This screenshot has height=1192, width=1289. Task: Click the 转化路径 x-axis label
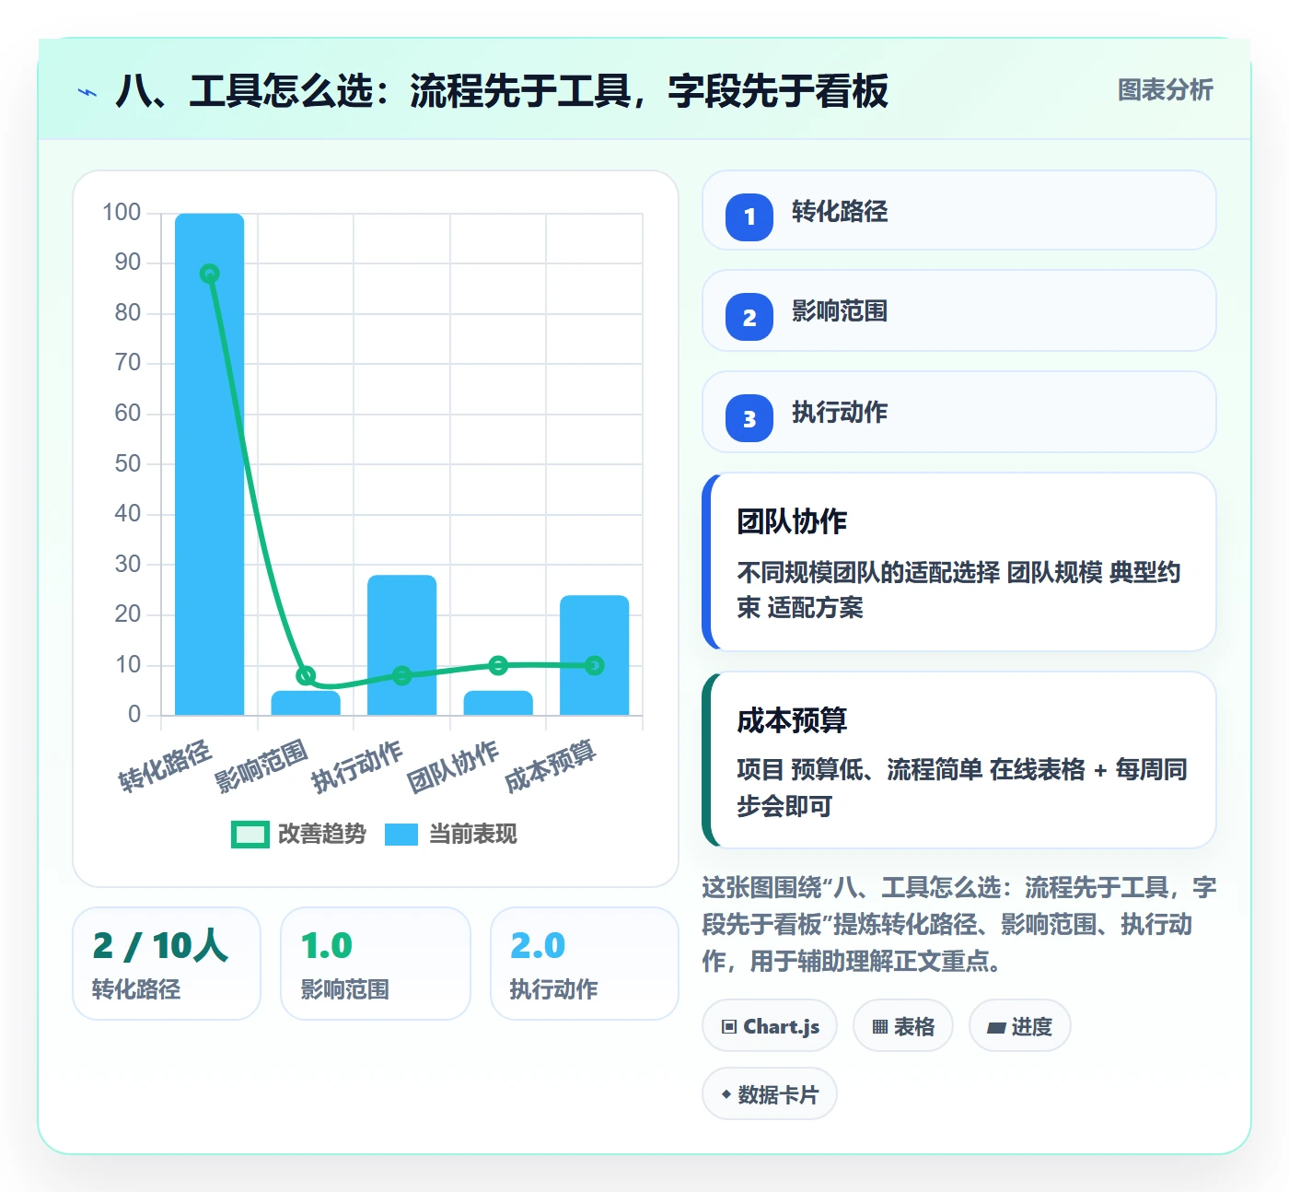coord(165,765)
